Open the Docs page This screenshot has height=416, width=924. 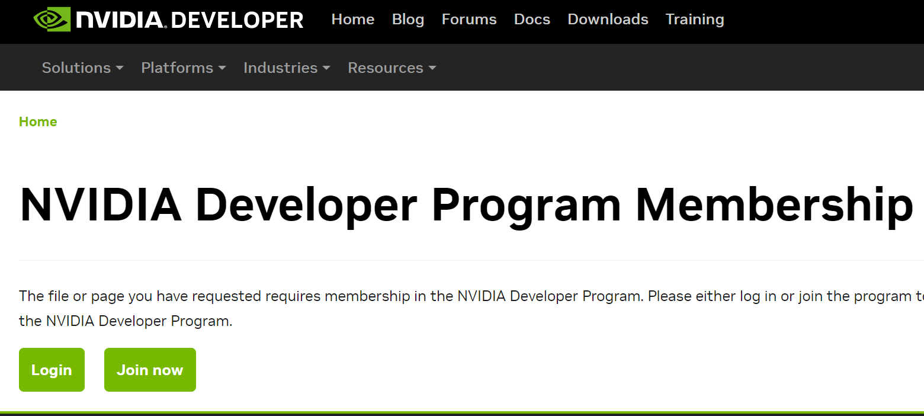pos(532,20)
